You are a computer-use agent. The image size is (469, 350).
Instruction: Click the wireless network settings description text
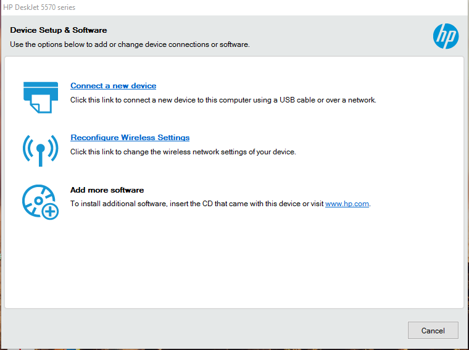pos(183,152)
